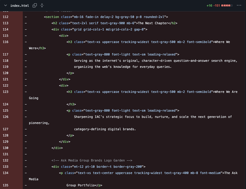The height and width of the screenshot is (189, 246).
Task: Open the three-dot file options menu
Action: coord(239,5)
